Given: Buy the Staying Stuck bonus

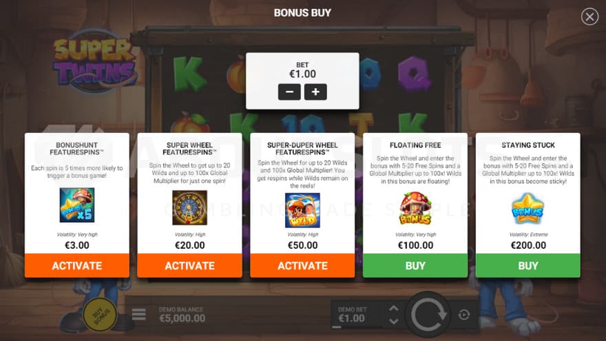Looking at the screenshot, I should [x=528, y=266].
